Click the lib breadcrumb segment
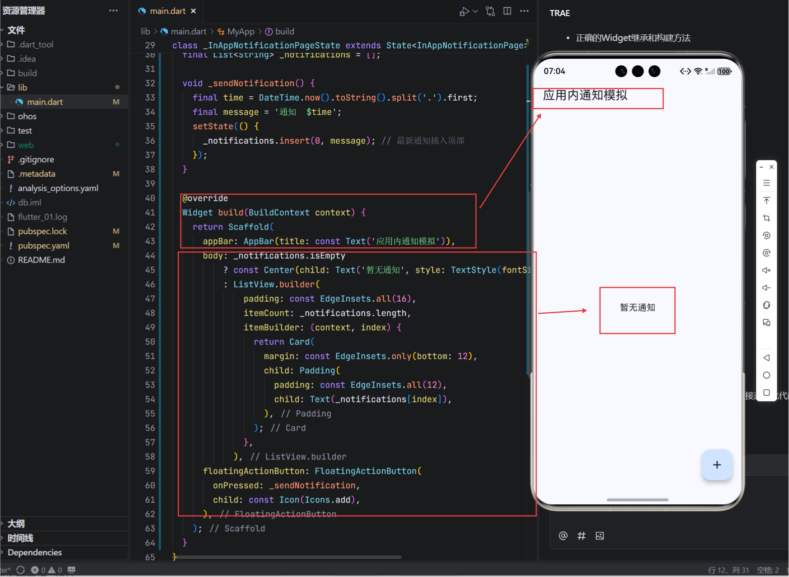Image resolution: width=789 pixels, height=577 pixels. click(x=145, y=31)
